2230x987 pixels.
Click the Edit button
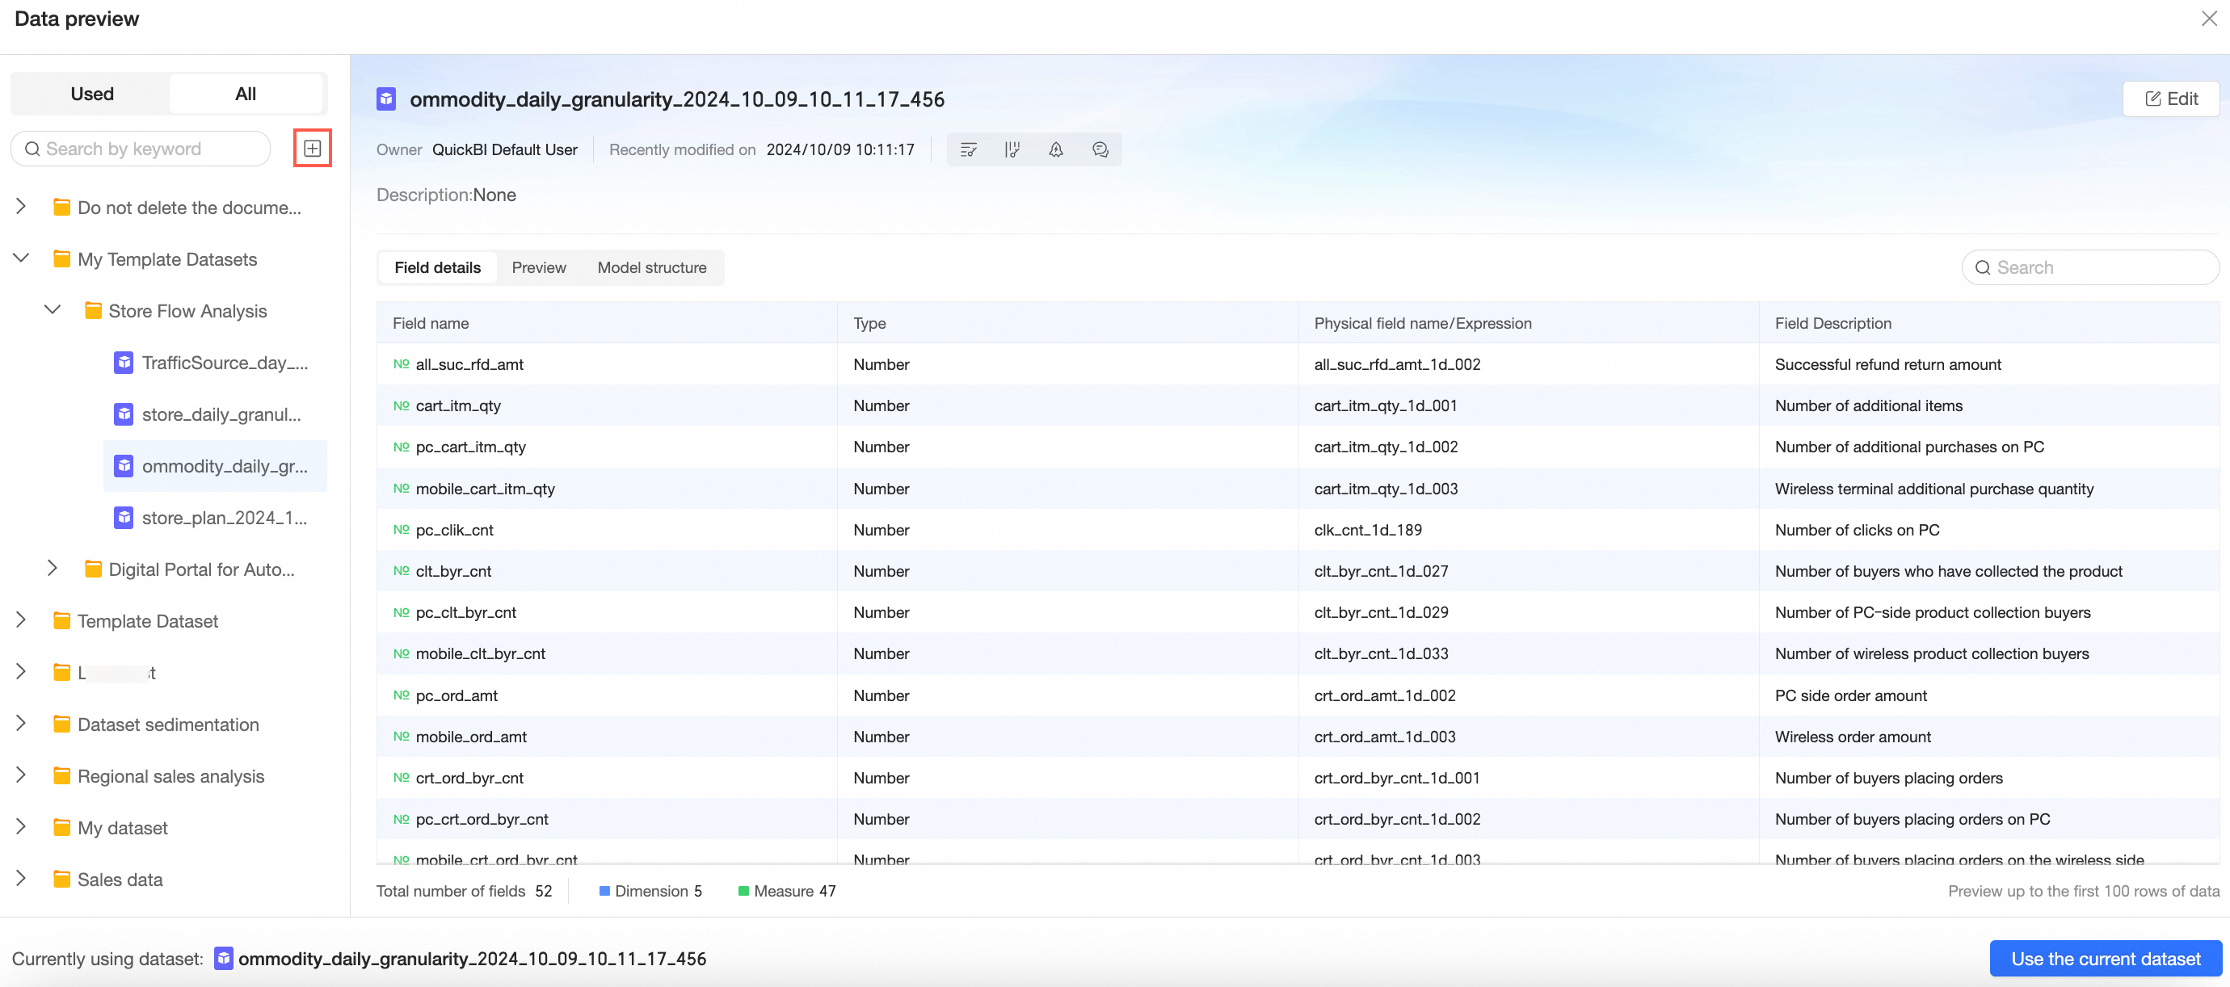pos(2170,99)
